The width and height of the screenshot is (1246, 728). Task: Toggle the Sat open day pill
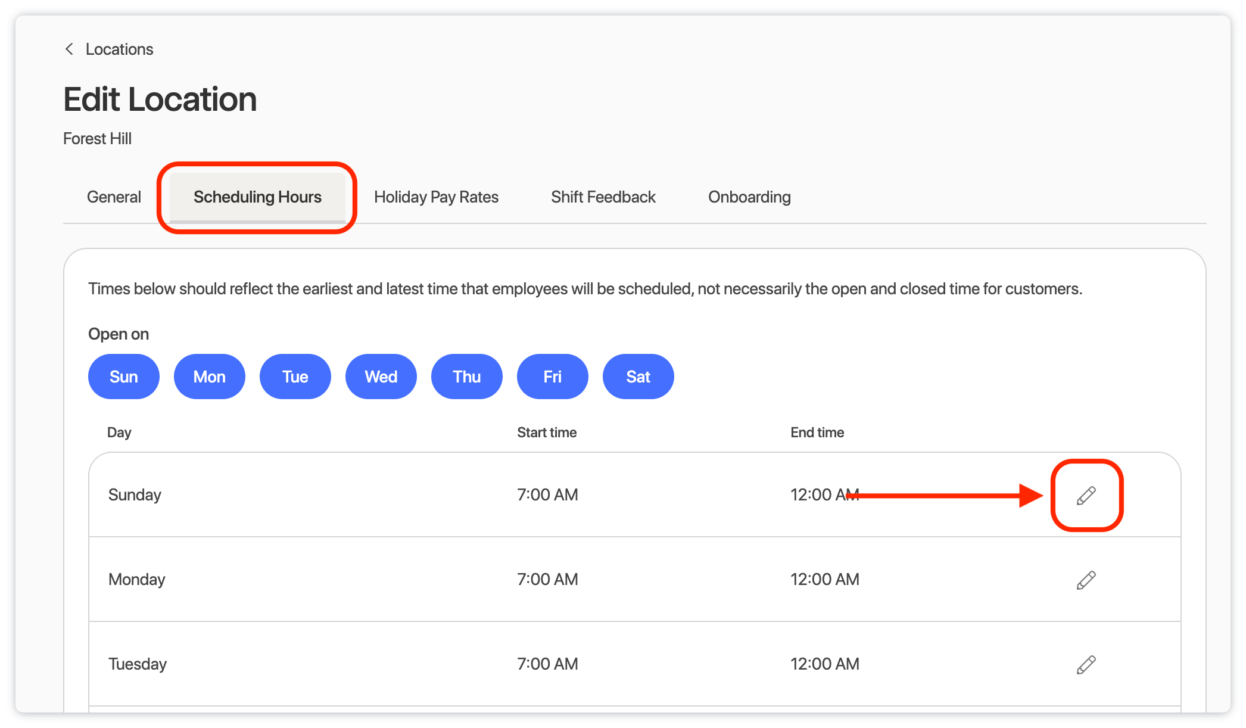coord(638,377)
